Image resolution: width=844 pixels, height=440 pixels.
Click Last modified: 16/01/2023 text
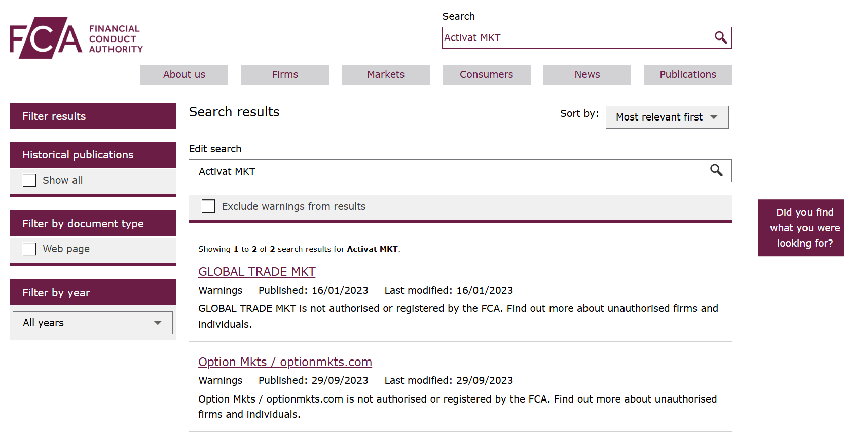(449, 290)
